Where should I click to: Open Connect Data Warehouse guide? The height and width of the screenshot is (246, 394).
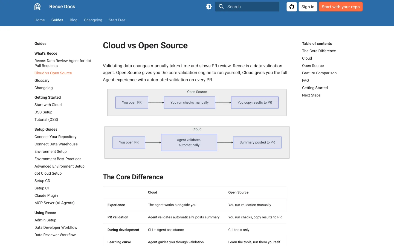click(x=56, y=144)
